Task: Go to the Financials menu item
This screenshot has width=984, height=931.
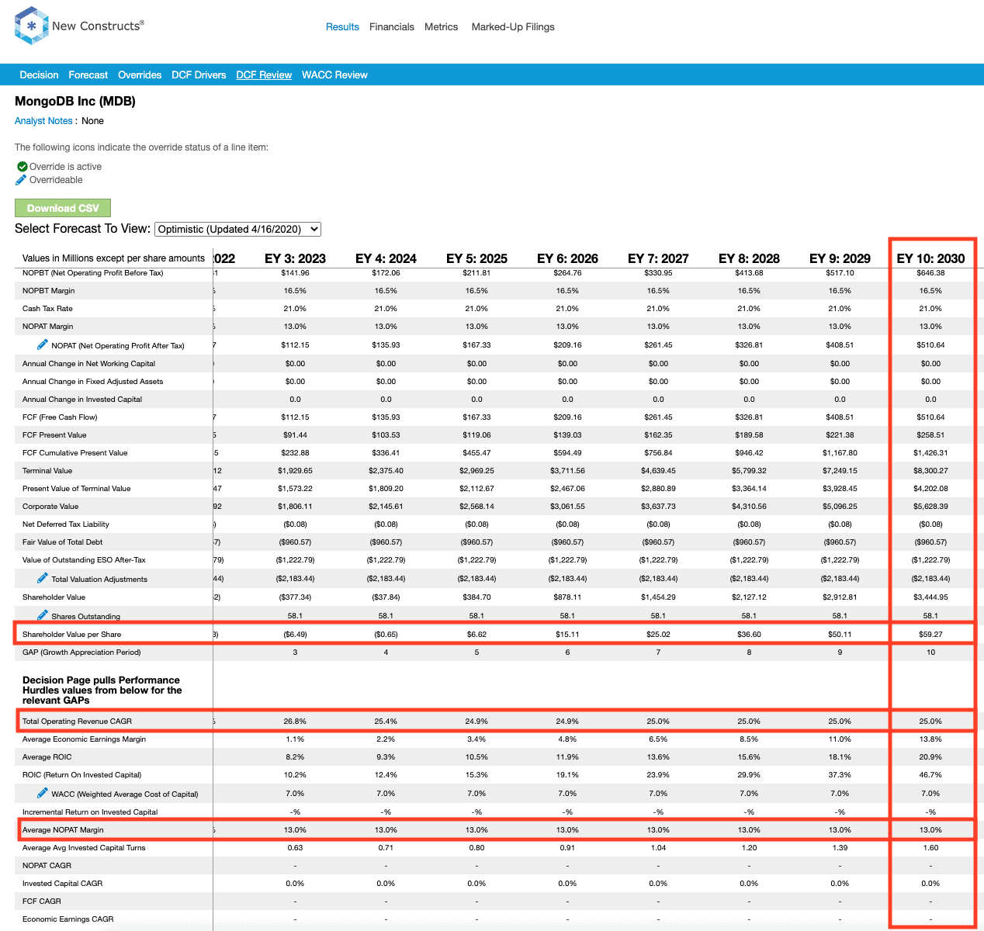Action: (392, 27)
